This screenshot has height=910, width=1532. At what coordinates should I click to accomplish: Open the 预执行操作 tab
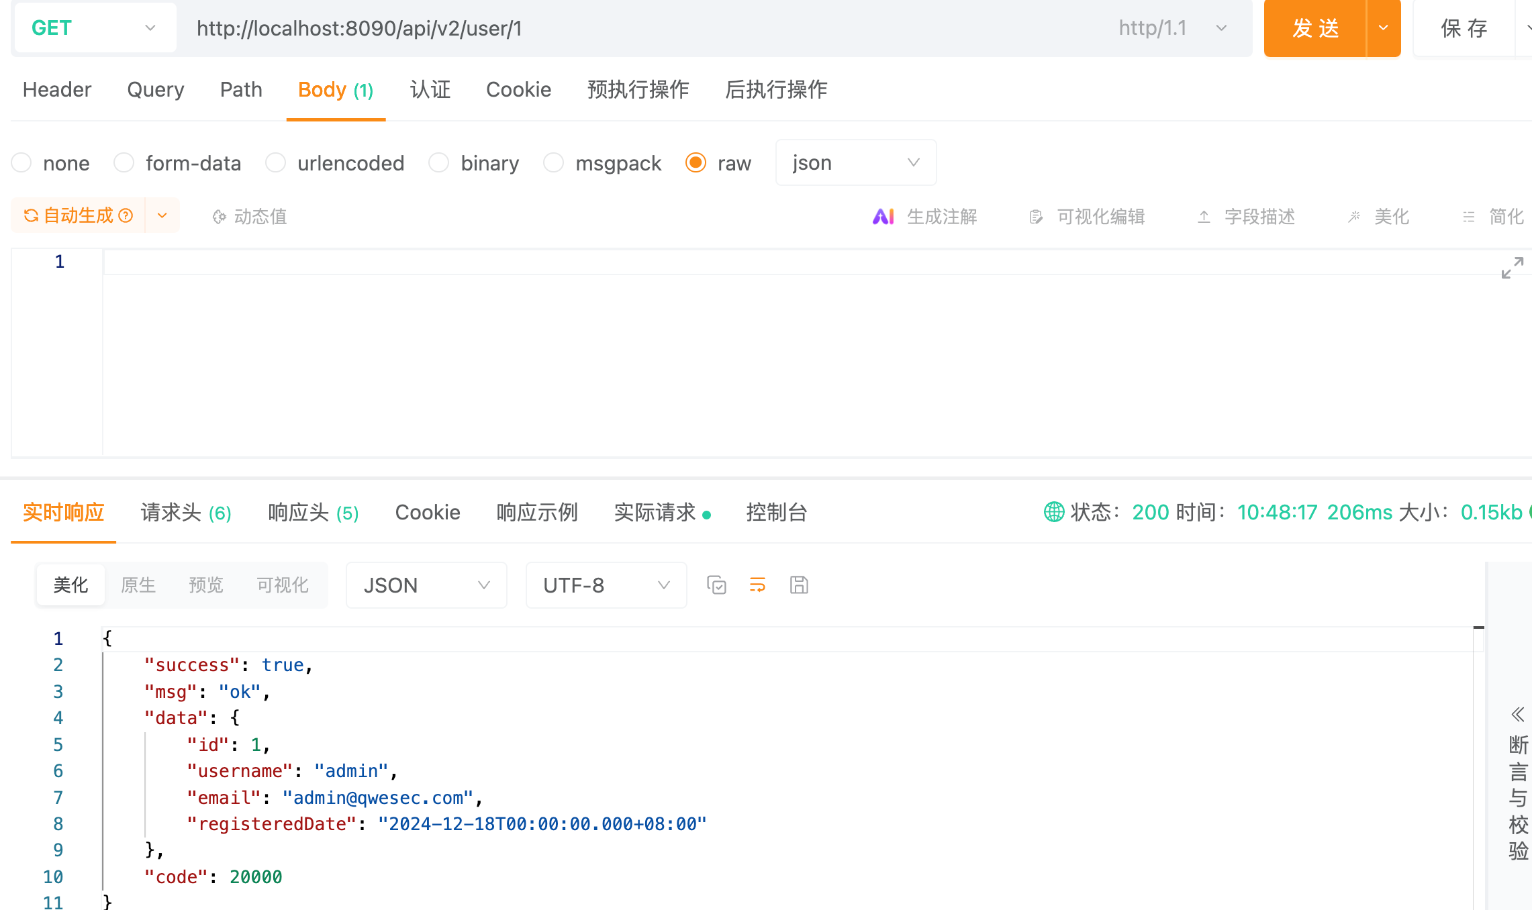click(638, 89)
